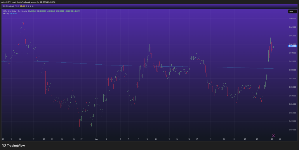Click the 0.031000 price axis label
299x150 pixels.
[292, 130]
